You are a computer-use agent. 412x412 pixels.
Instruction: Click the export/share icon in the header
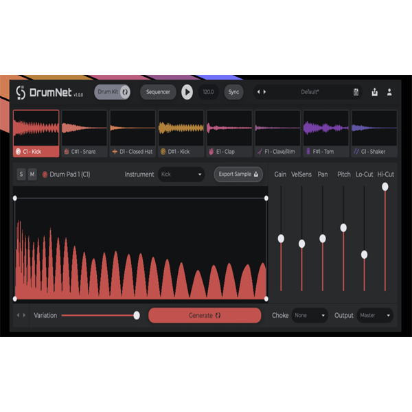click(x=375, y=92)
